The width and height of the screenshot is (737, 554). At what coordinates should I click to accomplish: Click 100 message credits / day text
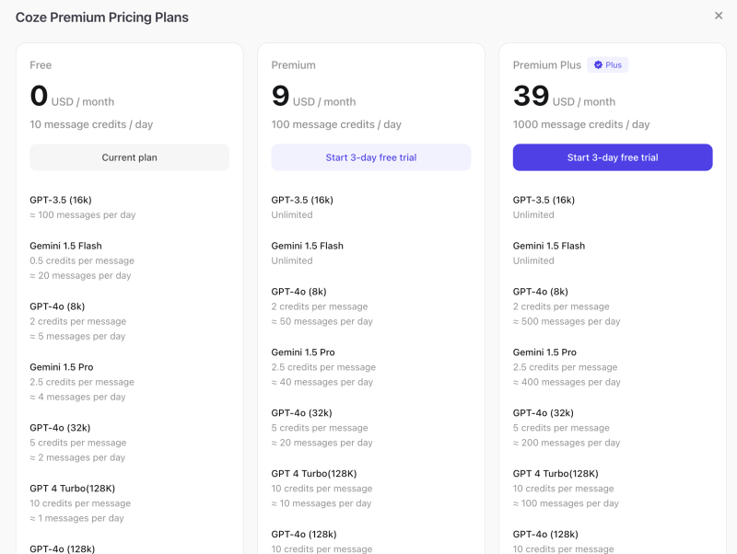(336, 124)
